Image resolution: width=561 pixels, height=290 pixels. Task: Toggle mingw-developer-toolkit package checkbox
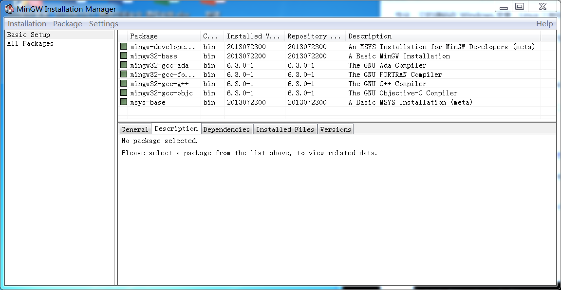point(123,47)
